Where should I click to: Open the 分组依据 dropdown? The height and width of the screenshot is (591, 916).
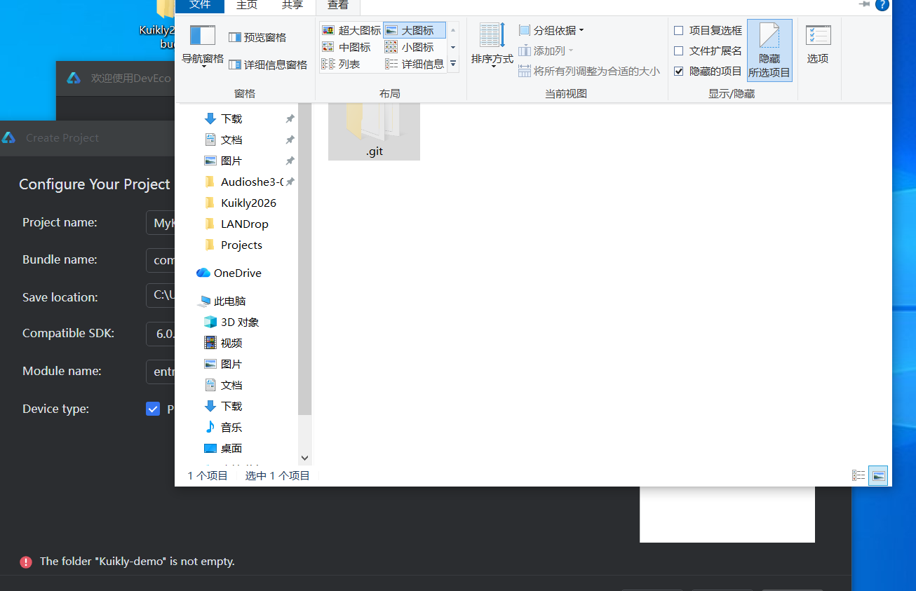tap(551, 30)
